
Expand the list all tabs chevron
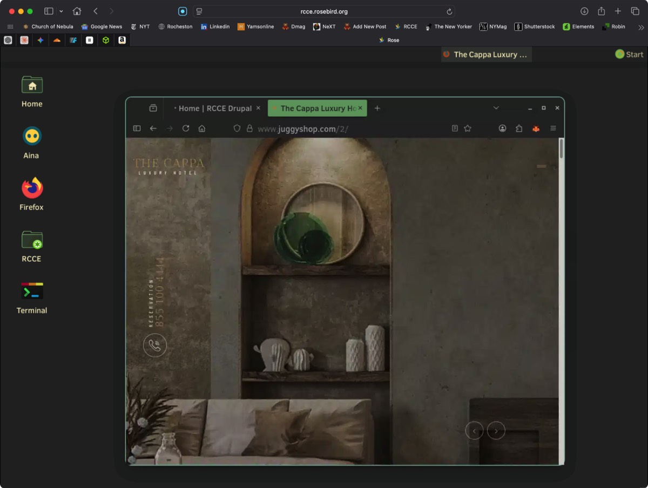coord(496,108)
